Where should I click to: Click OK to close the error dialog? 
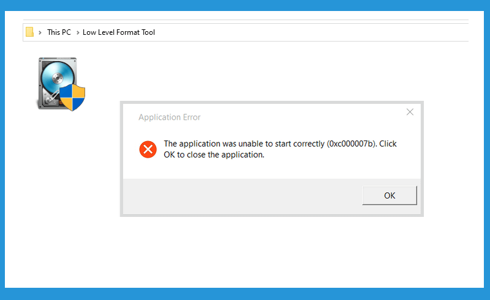390,196
